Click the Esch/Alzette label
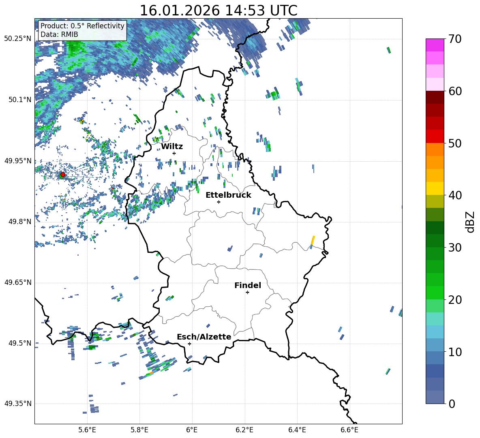The image size is (480, 438). point(204,337)
